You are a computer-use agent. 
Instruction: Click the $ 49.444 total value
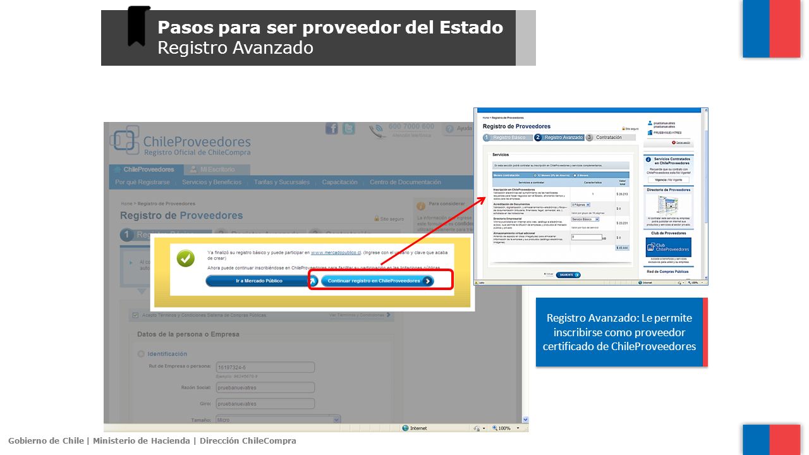(x=623, y=248)
